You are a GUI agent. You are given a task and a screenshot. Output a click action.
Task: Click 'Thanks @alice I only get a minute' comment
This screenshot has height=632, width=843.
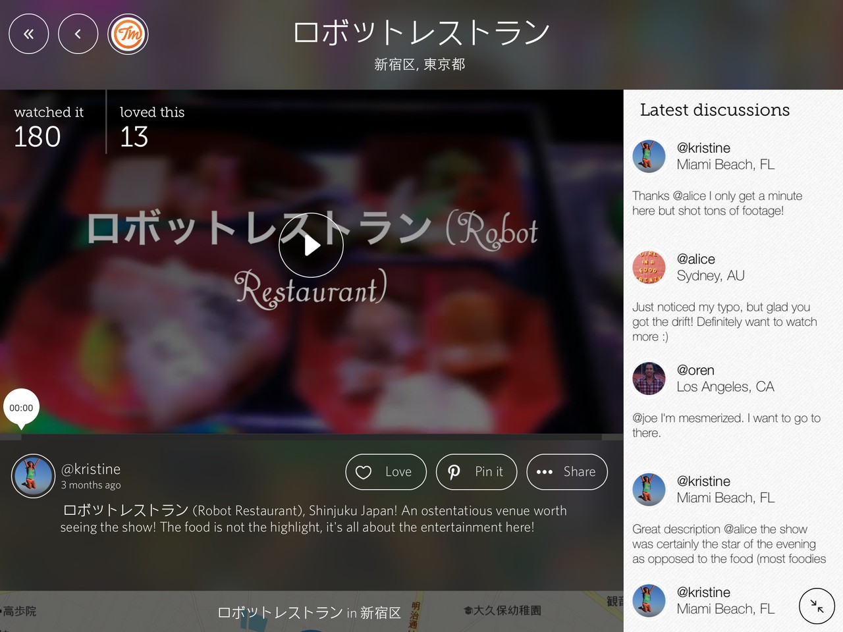pyautogui.click(x=717, y=203)
